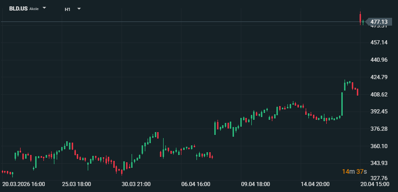Click the 440.96 price axis label

(x=379, y=60)
